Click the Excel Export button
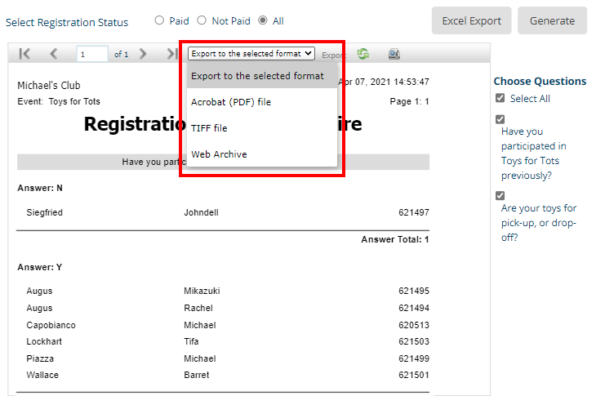This screenshot has width=596, height=405. point(472,20)
